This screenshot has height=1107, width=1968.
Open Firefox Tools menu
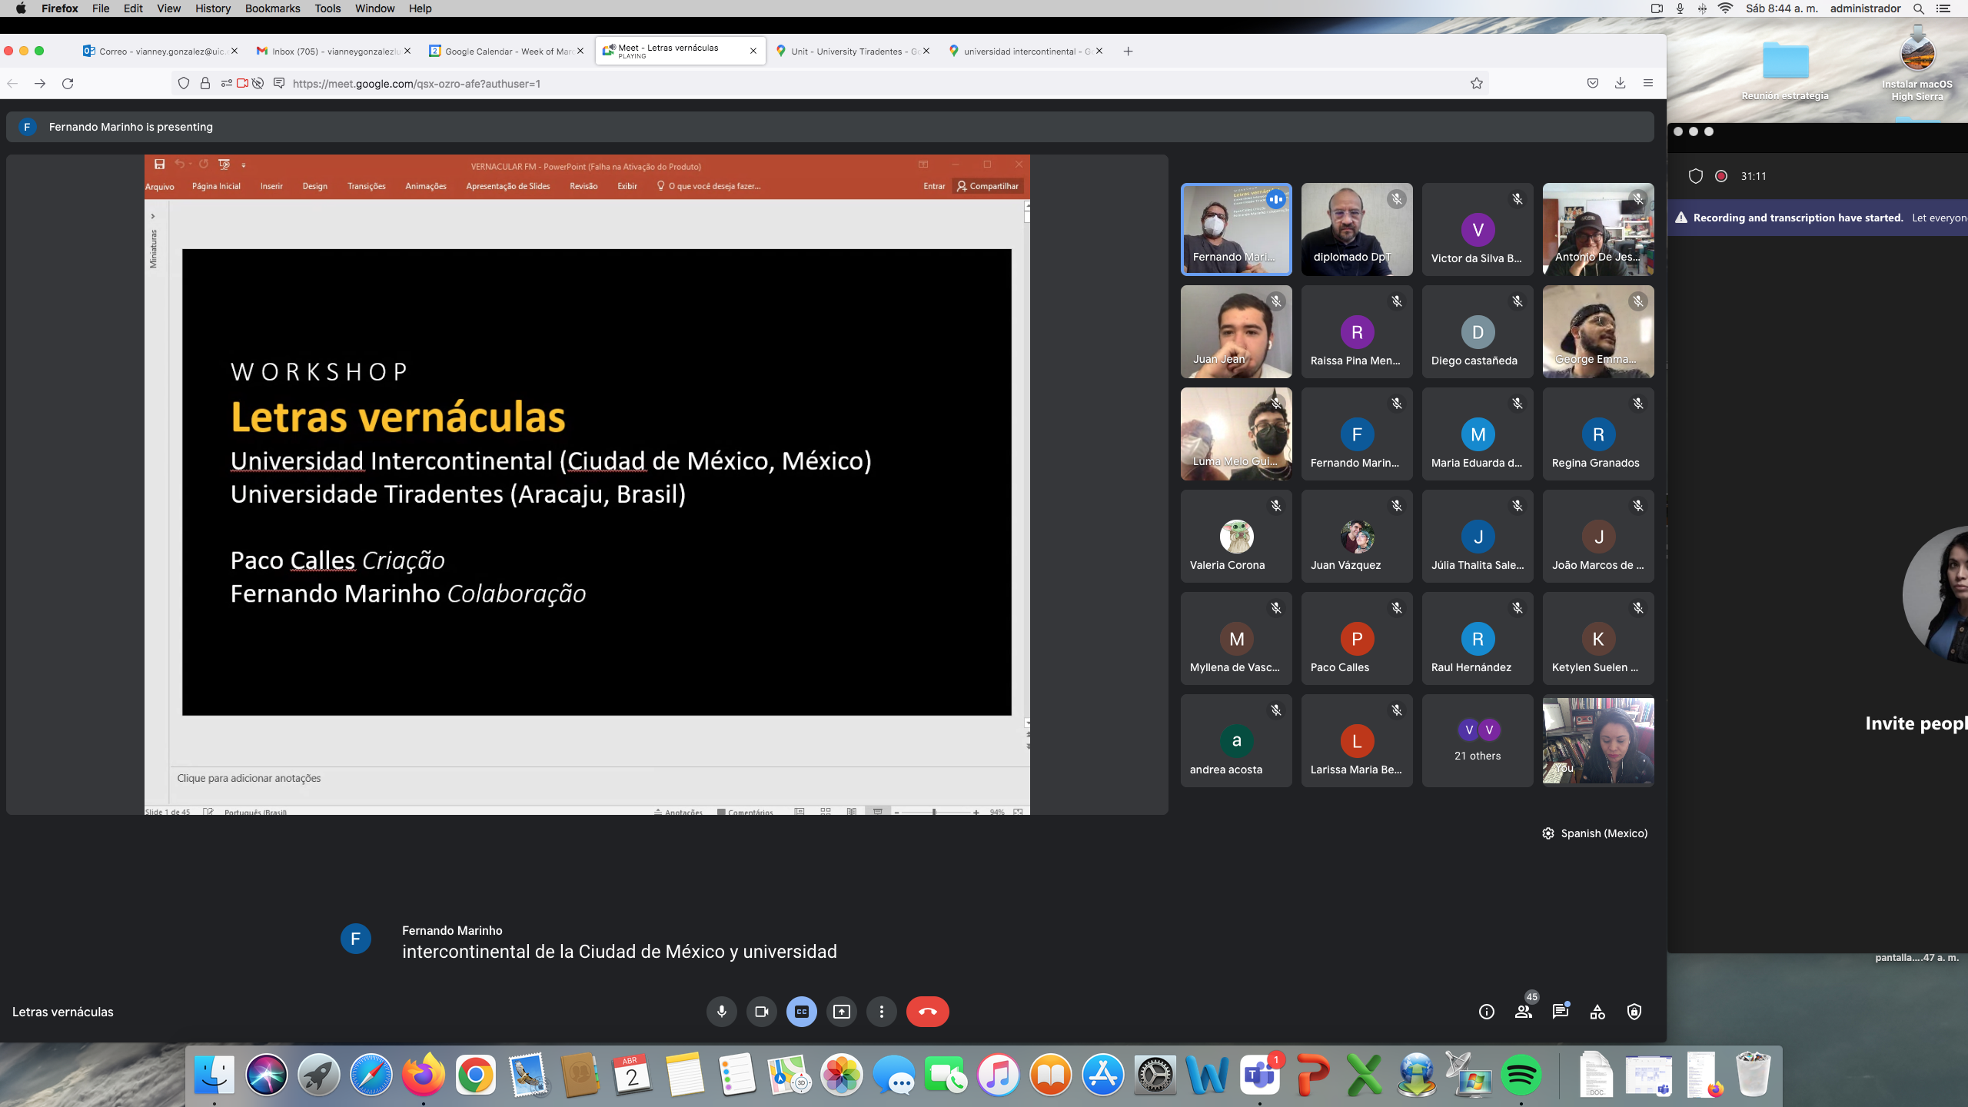coord(327,8)
